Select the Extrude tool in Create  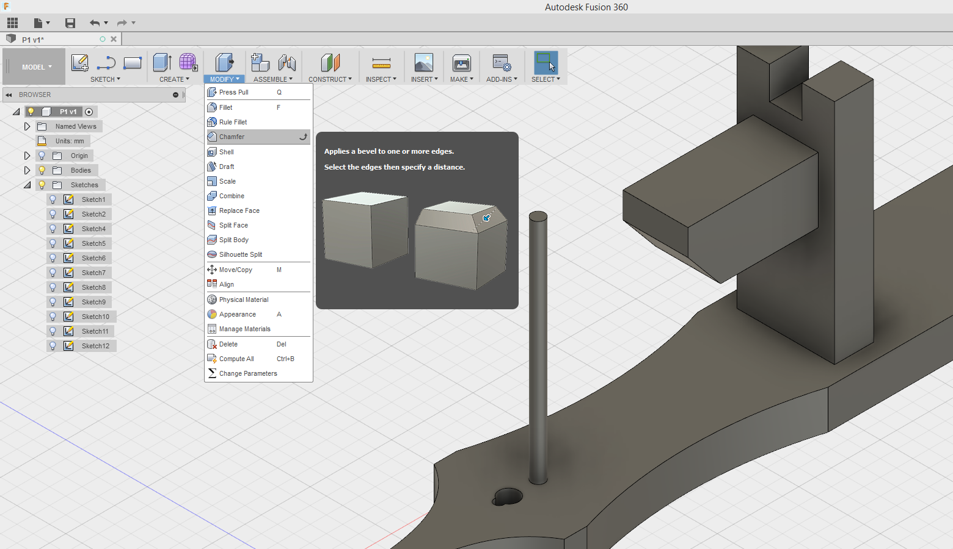(162, 62)
